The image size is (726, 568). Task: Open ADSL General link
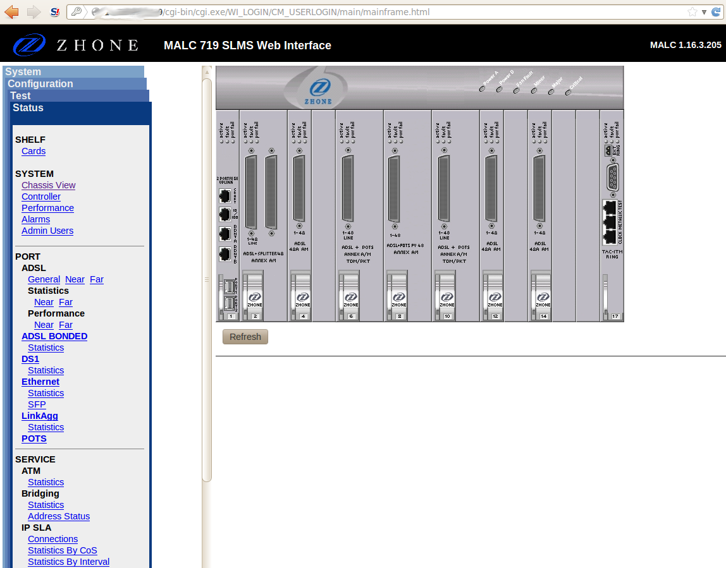[44, 279]
